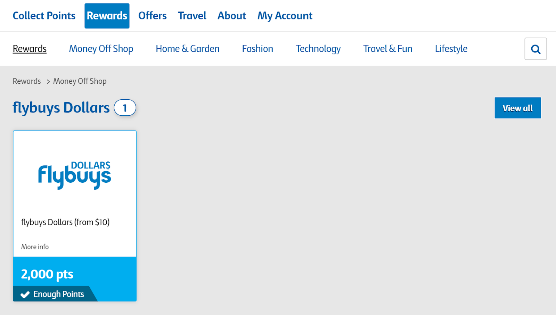Access My Account

[285, 15]
